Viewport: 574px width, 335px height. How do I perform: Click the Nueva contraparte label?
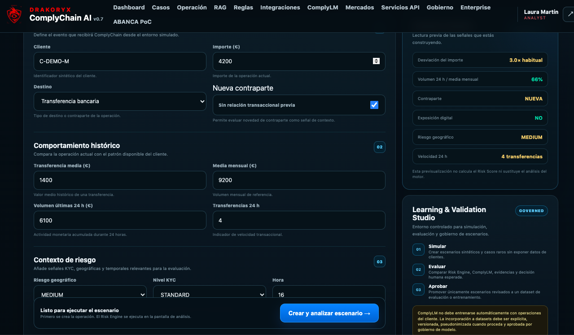click(243, 88)
